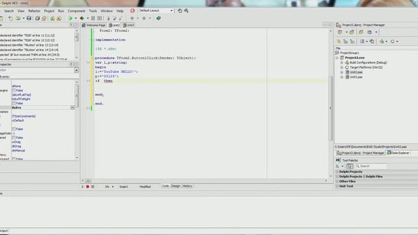Screen dimensions: 418x235
Task: Click the crDefault property value
Action: tap(18, 120)
